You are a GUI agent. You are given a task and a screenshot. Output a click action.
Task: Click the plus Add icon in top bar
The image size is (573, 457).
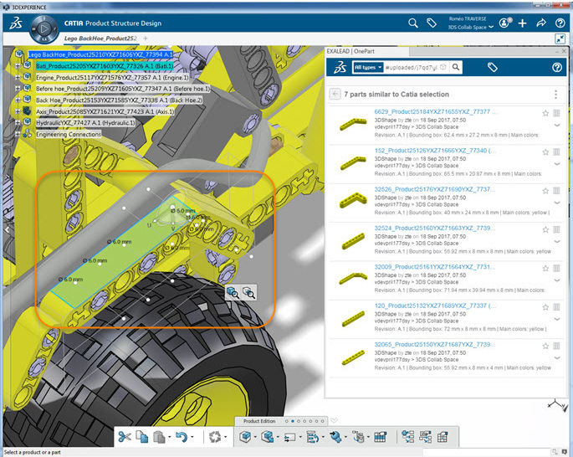click(523, 23)
